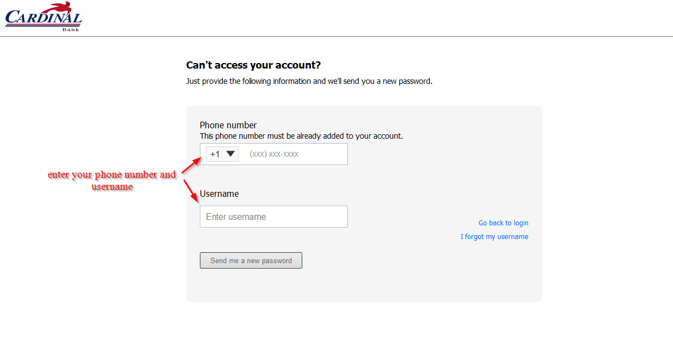Click Send me a new password button
Image resolution: width=673 pixels, height=358 pixels.
coord(251,260)
